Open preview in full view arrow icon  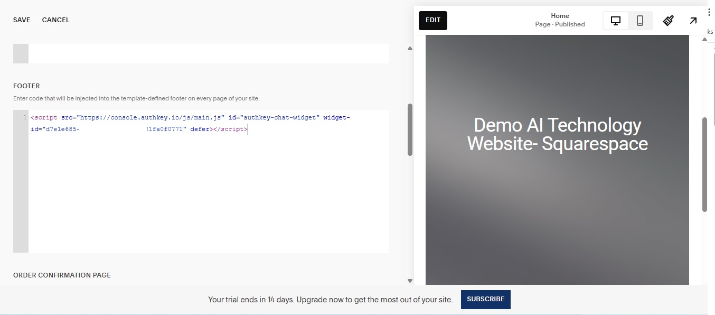tap(693, 21)
